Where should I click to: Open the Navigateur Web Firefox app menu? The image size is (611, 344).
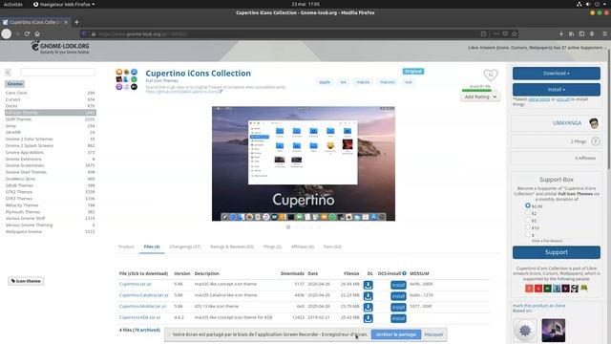pyautogui.click(x=64, y=4)
